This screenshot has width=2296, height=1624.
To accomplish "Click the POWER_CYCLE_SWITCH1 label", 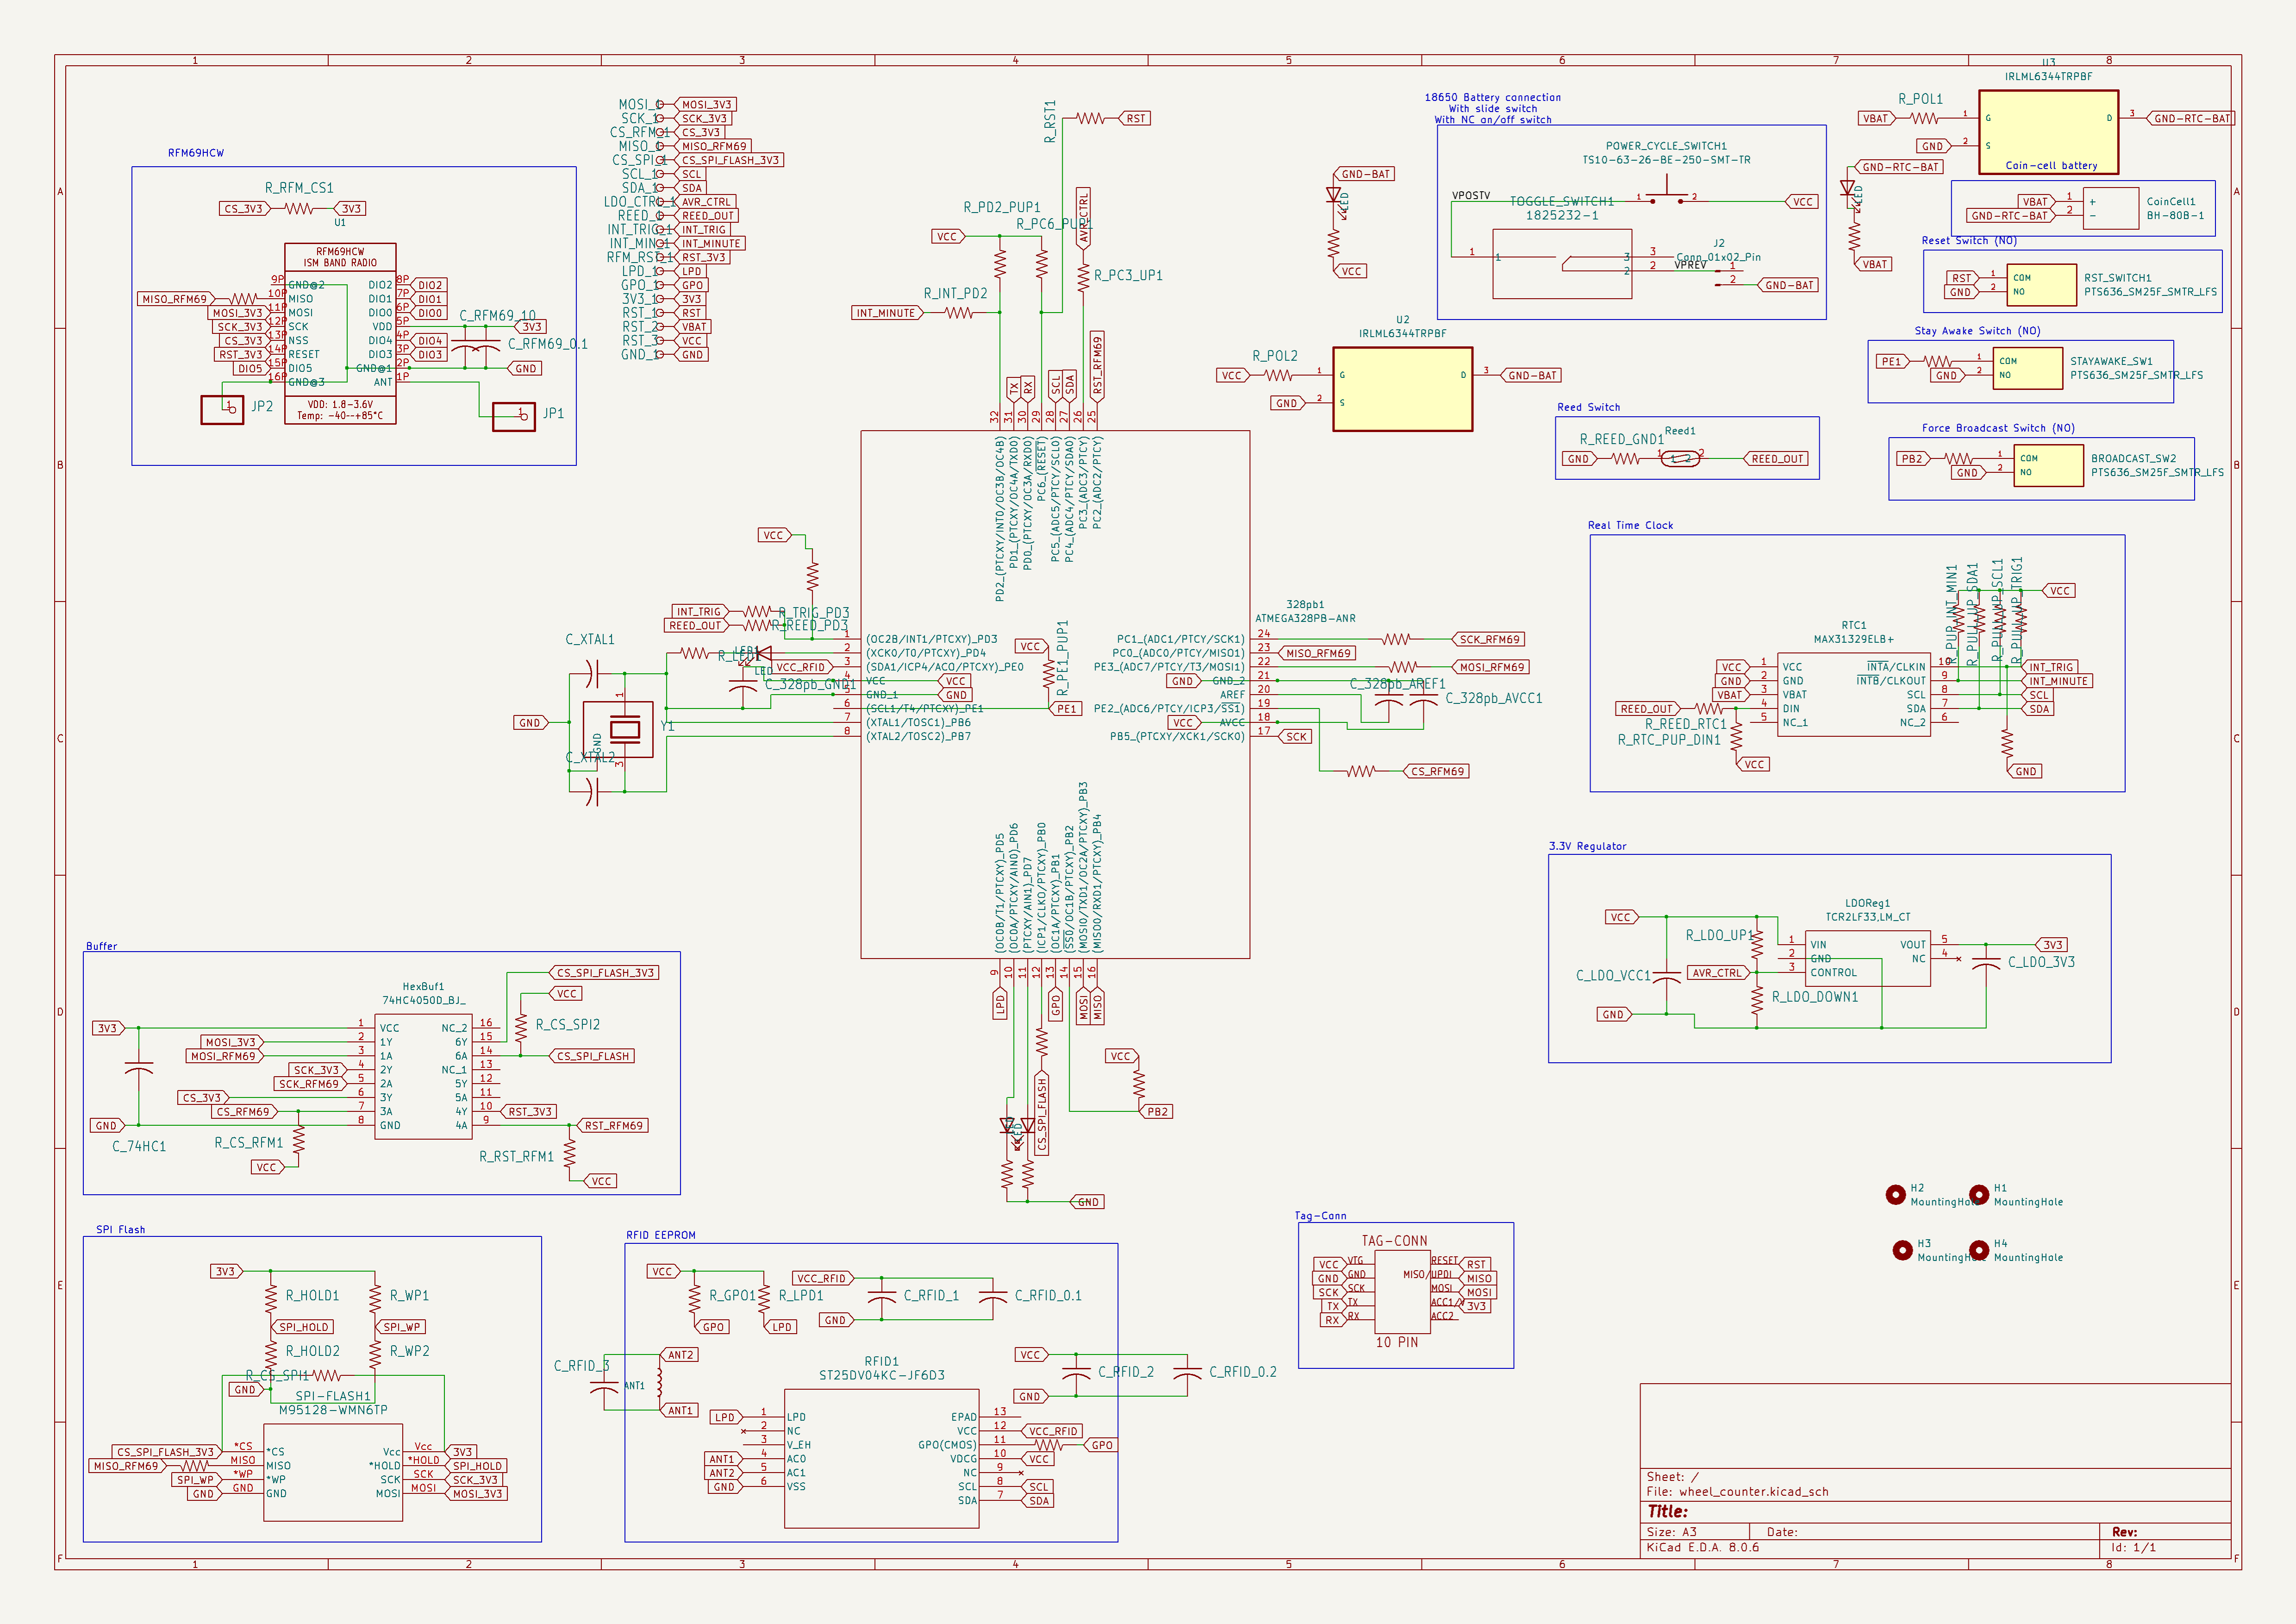I will (x=1666, y=146).
